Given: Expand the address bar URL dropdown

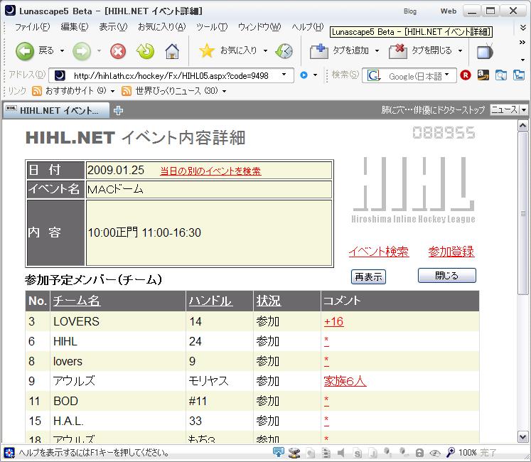Looking at the screenshot, I should (x=284, y=75).
